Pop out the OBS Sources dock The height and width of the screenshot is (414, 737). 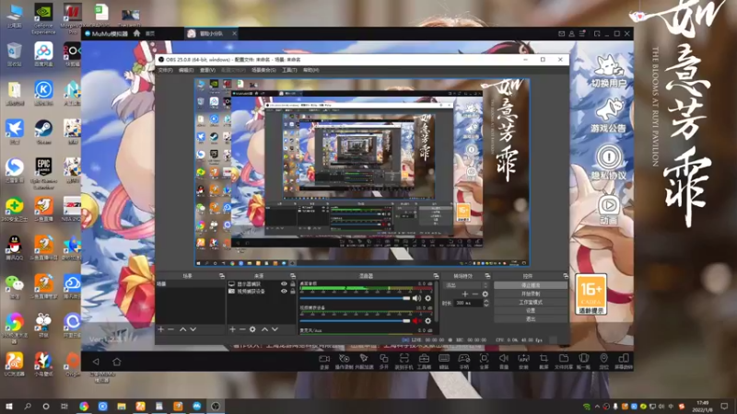click(293, 276)
